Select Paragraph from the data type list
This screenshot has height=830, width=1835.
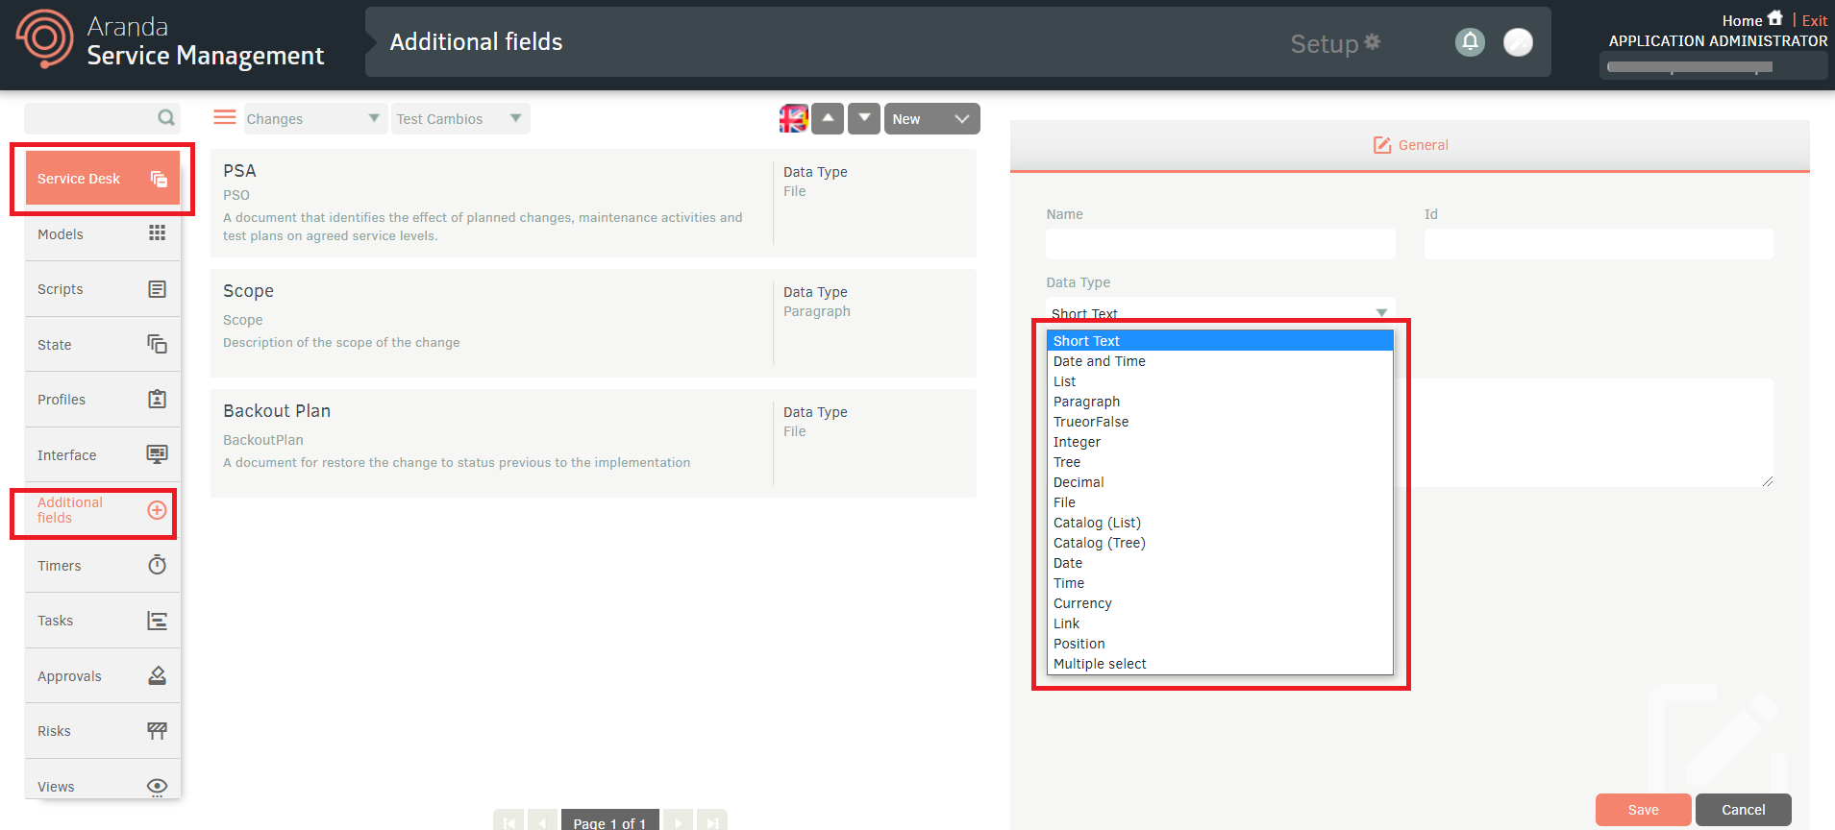pos(1086,402)
